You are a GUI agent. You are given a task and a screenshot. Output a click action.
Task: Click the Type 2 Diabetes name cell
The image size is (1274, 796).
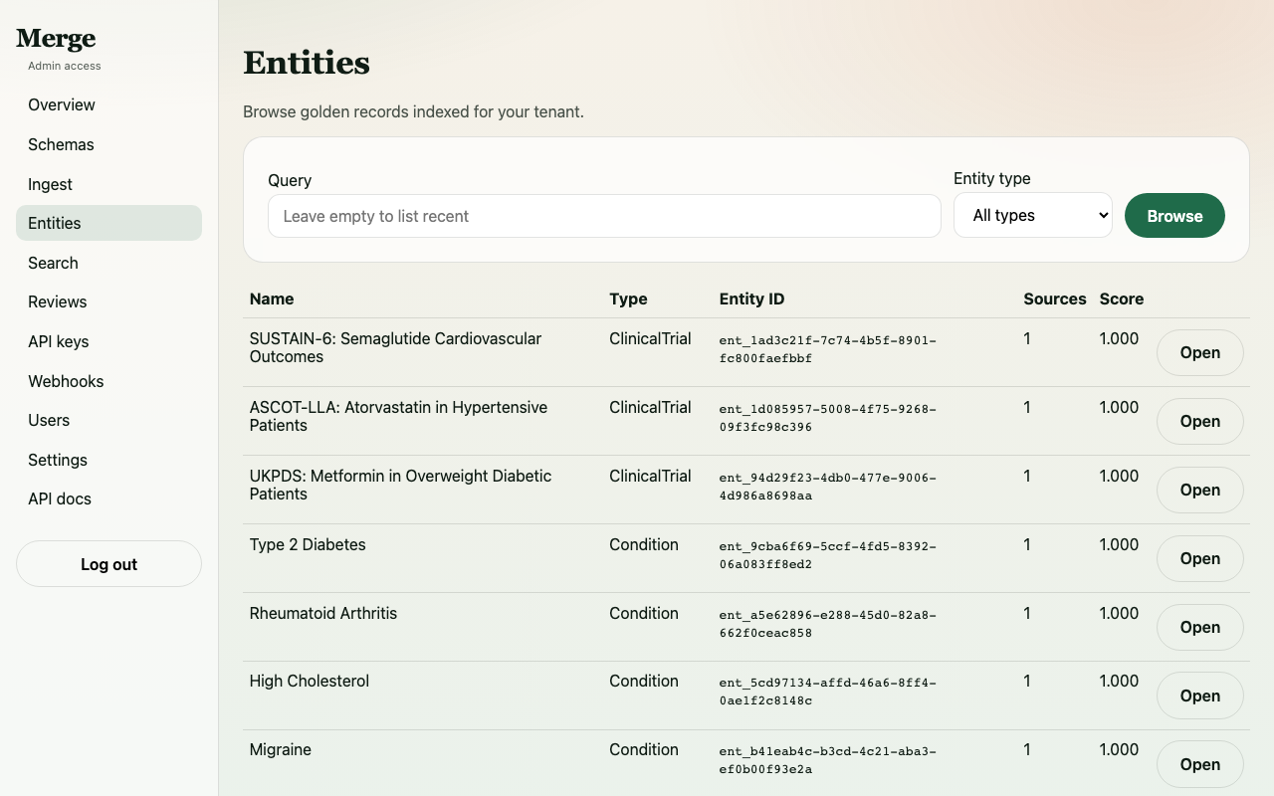[308, 544]
